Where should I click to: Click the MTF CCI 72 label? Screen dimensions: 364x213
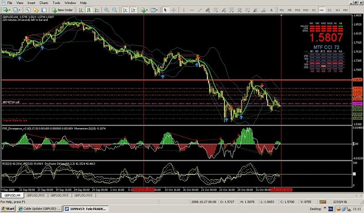326,47
